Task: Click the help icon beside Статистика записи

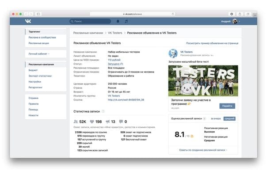Action: 103,111
